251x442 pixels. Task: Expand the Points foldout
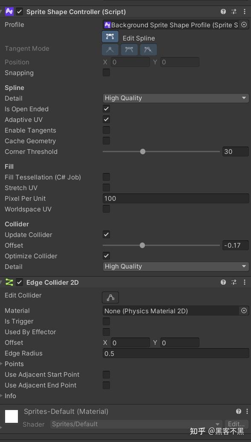click(x=3, y=364)
